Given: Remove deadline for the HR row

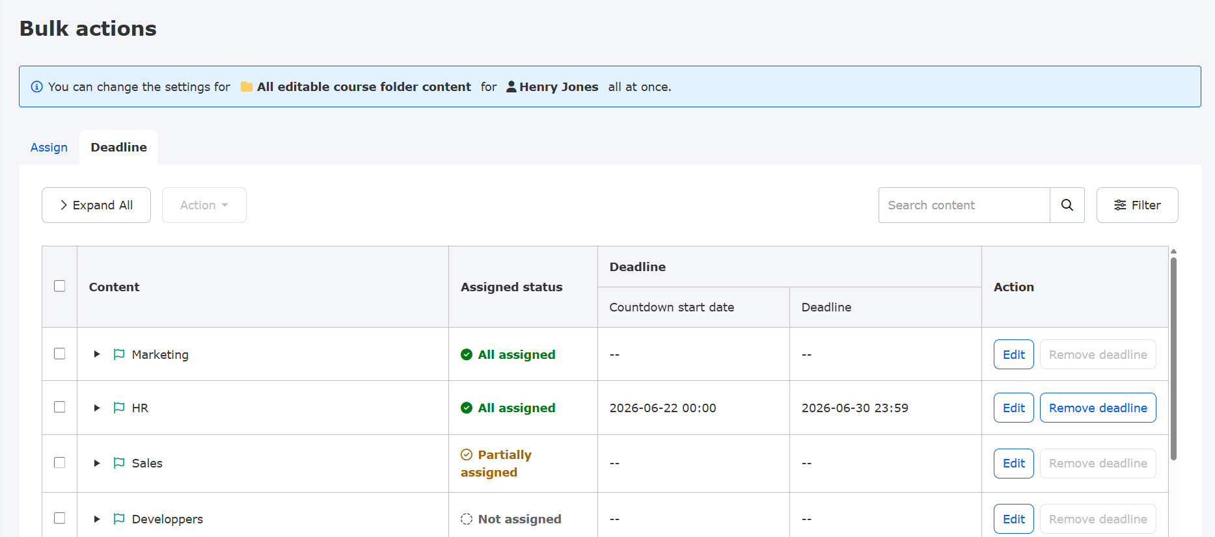Looking at the screenshot, I should coord(1098,408).
